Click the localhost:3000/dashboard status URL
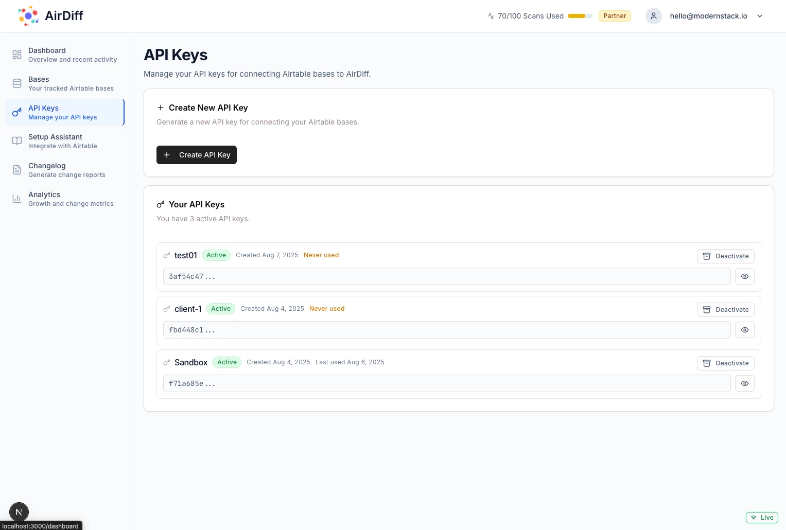This screenshot has width=786, height=530. coord(40,526)
